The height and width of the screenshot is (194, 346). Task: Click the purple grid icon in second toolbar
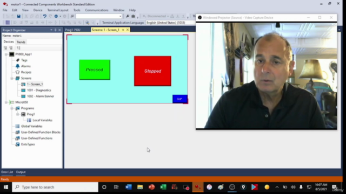tap(8, 23)
